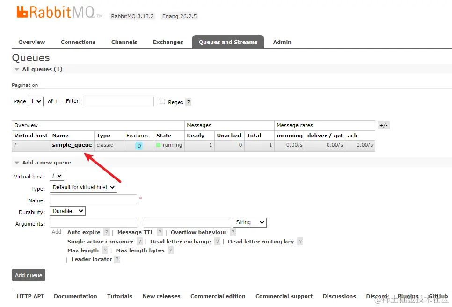Open the Commercial edition footer link
This screenshot has height=307, width=452.
[x=218, y=296]
